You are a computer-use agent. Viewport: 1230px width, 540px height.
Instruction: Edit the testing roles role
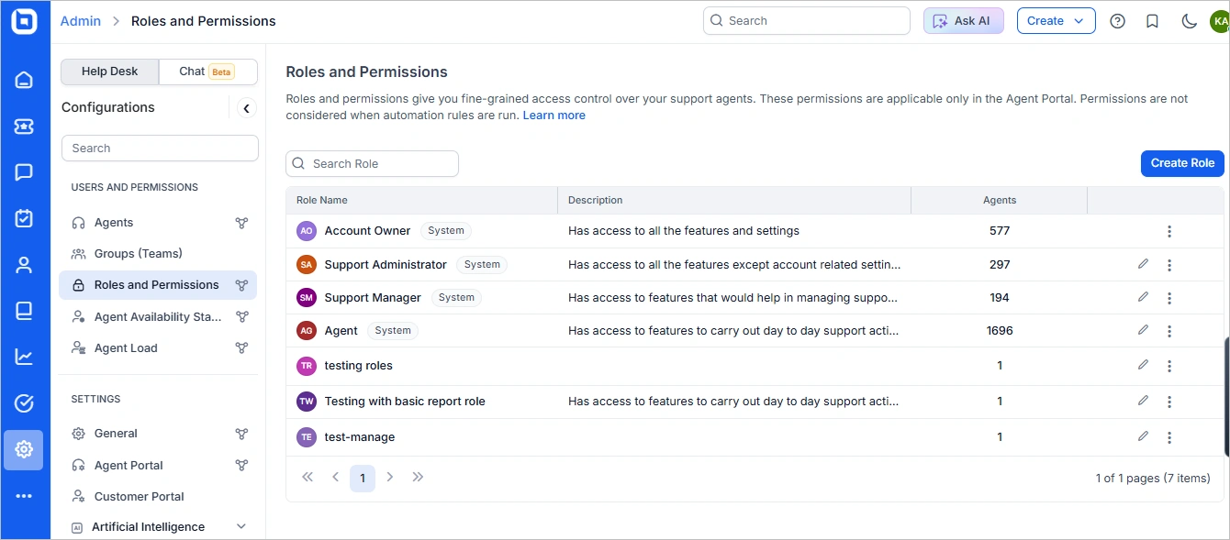1143,365
